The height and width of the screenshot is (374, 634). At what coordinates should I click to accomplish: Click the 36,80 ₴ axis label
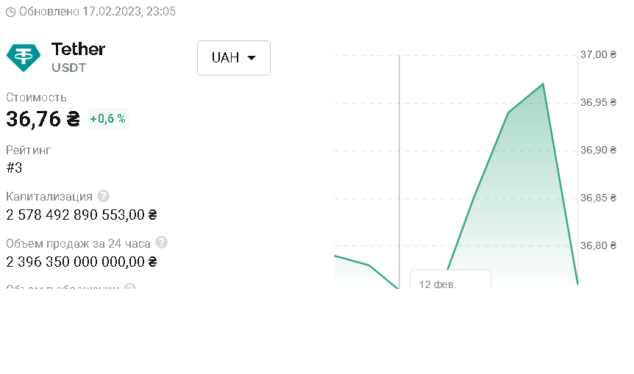(599, 245)
